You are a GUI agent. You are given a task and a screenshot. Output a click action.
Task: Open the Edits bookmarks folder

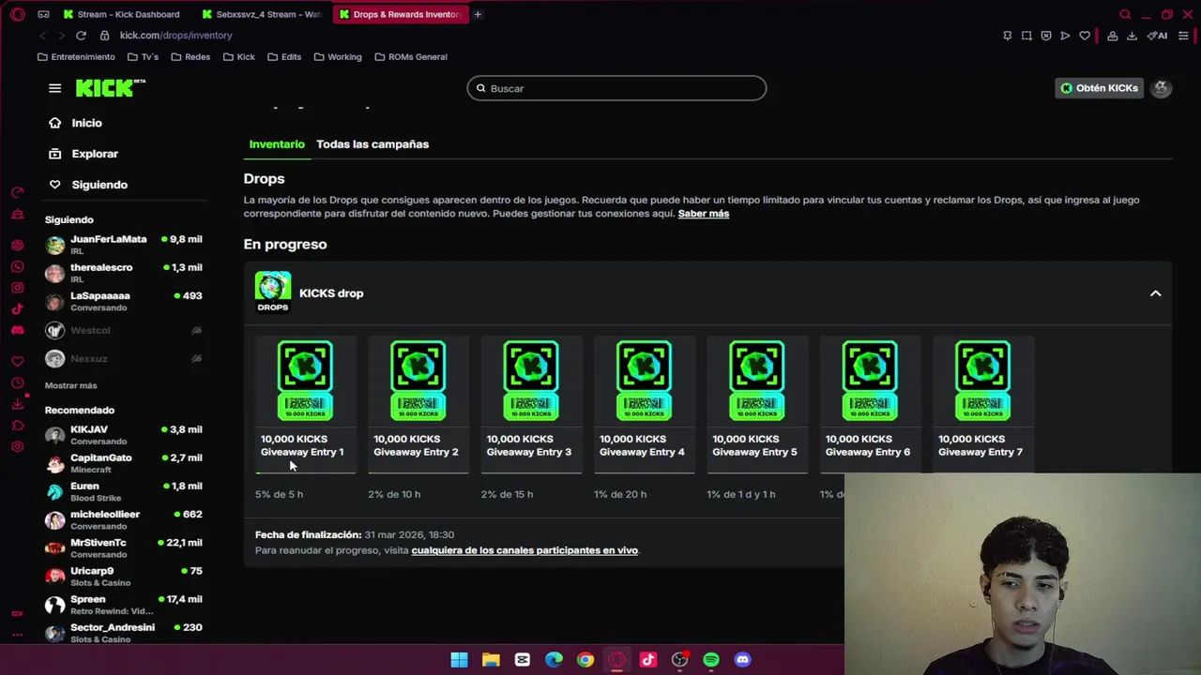[x=284, y=57]
